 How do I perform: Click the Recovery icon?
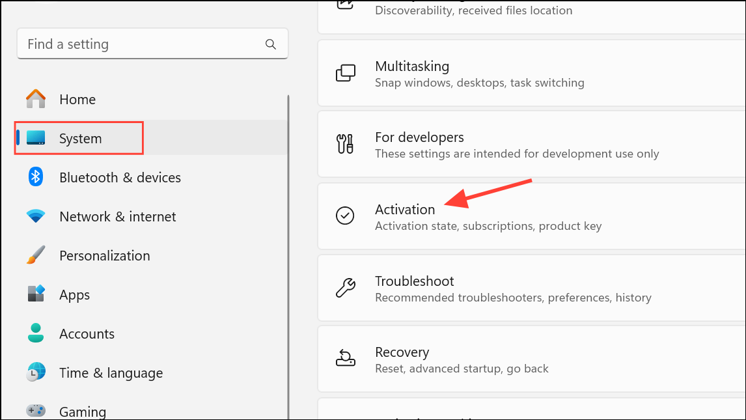[x=345, y=359]
